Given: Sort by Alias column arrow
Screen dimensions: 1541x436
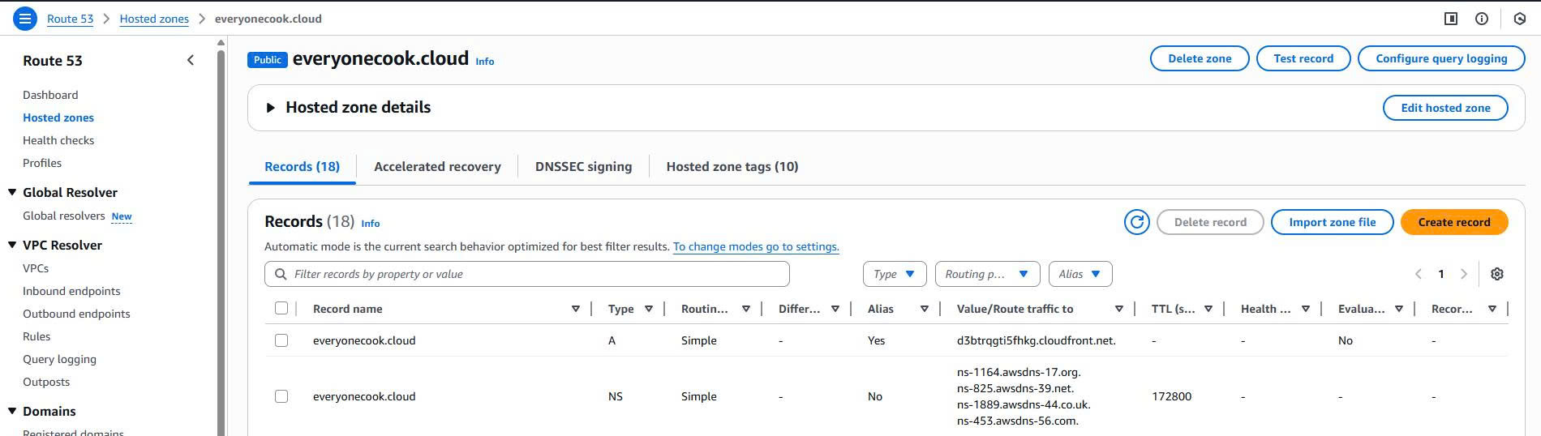Looking at the screenshot, I should point(925,309).
